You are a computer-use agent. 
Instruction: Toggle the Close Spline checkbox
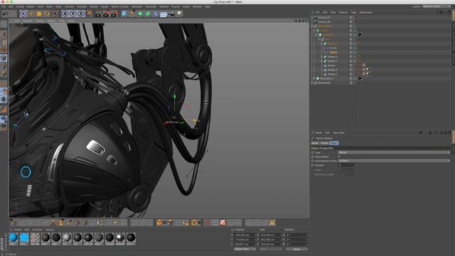tap(339, 156)
